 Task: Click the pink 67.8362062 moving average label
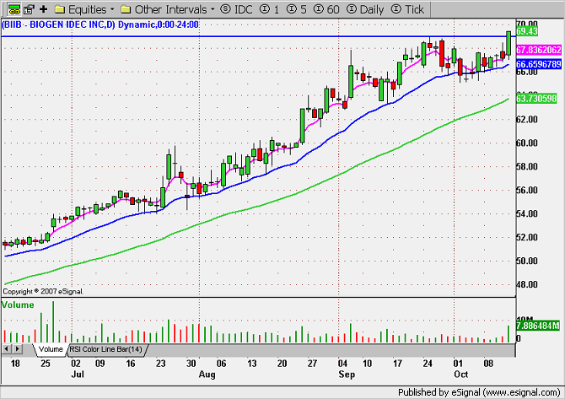click(539, 50)
